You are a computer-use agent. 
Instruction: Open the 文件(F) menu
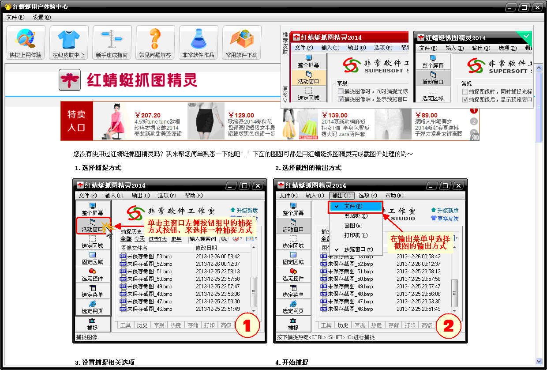[x=15, y=17]
